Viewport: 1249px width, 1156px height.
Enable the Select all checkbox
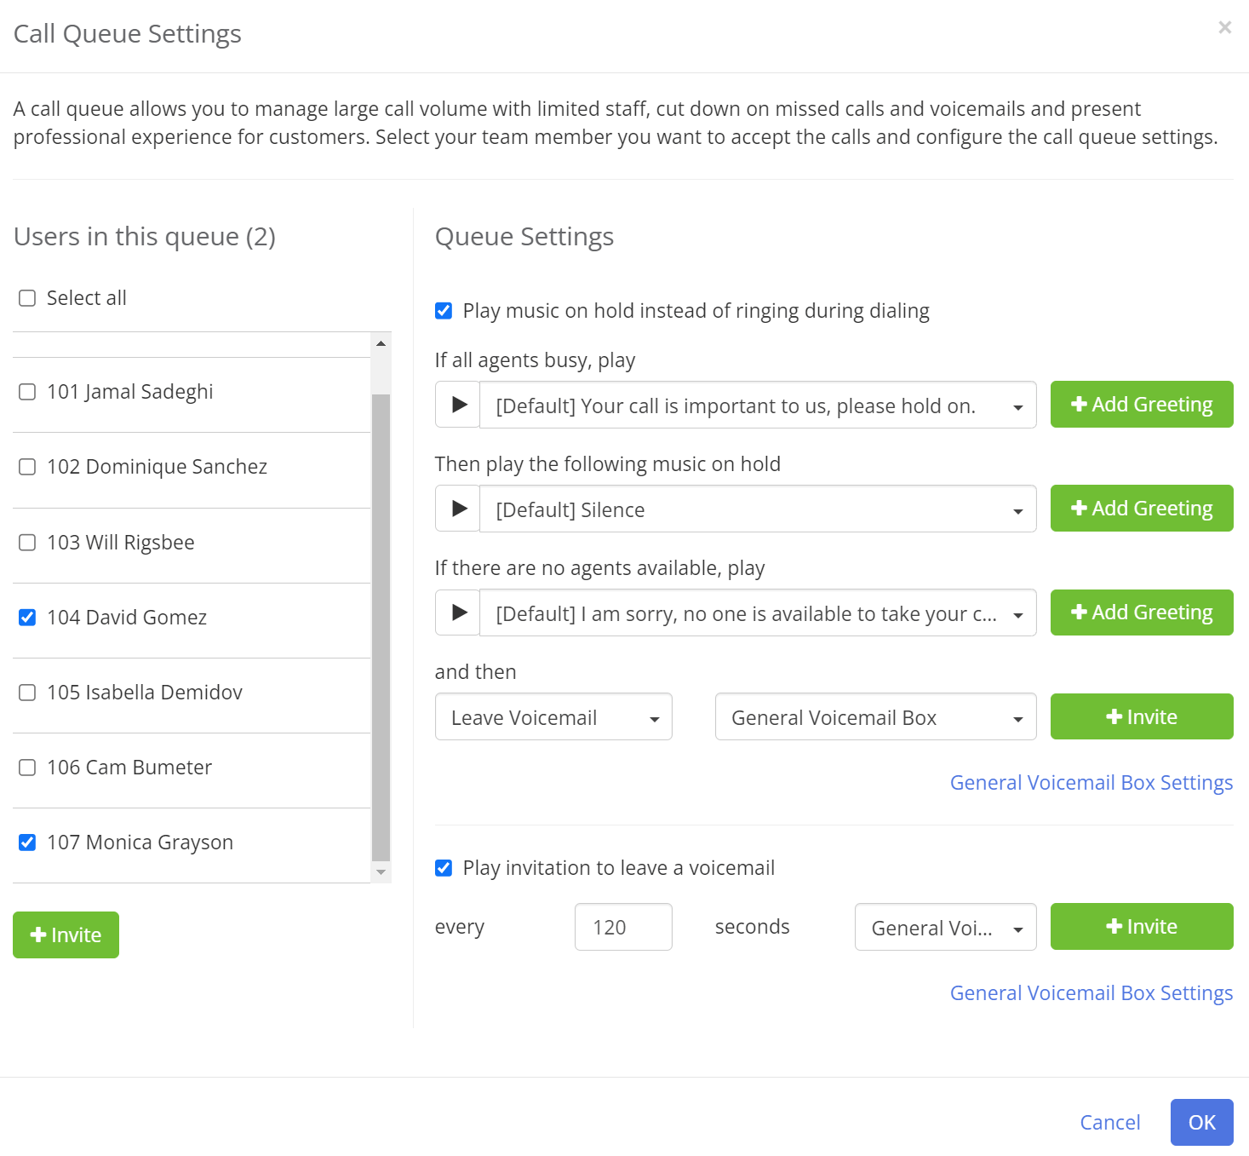26,297
